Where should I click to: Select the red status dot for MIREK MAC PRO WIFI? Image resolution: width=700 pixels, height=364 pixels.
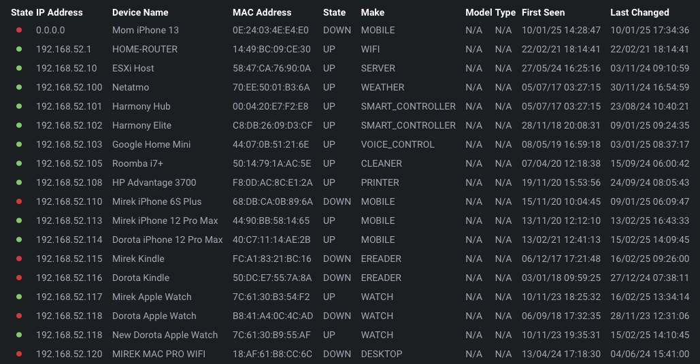pos(19,354)
